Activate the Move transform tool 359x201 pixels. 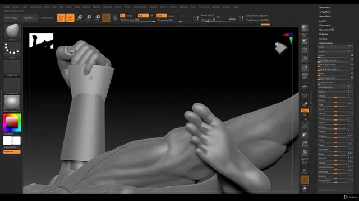[x=79, y=17]
